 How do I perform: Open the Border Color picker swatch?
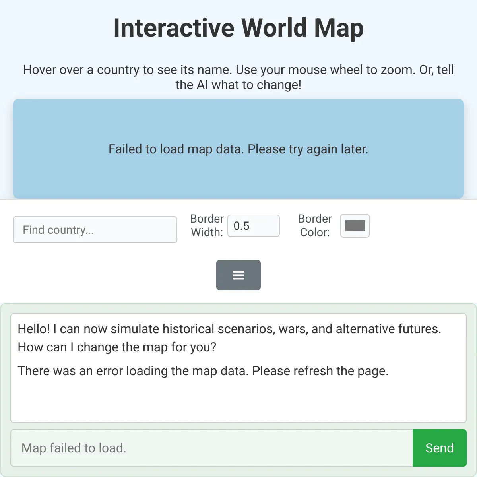pos(355,226)
